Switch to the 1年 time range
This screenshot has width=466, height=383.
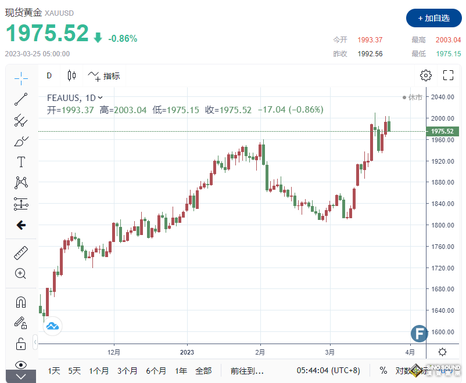point(181,370)
